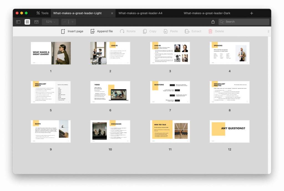Click the zoom out minus button

point(65,22)
